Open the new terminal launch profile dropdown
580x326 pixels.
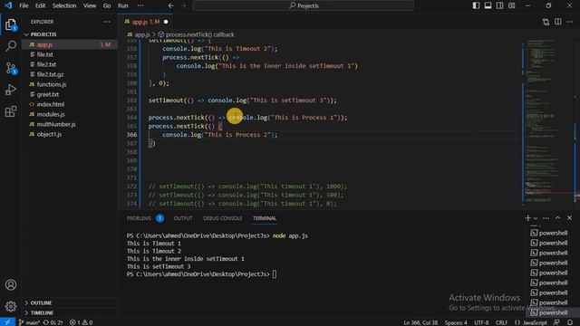(536, 218)
